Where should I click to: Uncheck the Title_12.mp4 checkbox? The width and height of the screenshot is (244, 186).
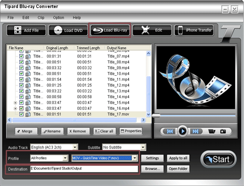point(21,85)
